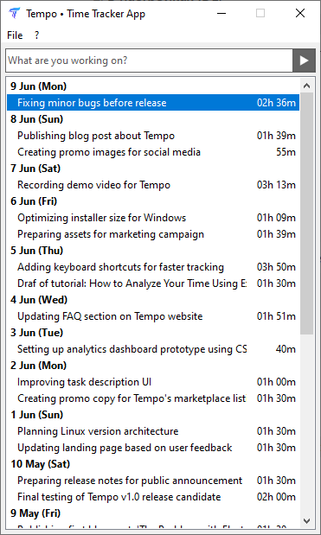This screenshot has height=535, width=321.
Task: Start tracking with the play button
Action: [304, 61]
